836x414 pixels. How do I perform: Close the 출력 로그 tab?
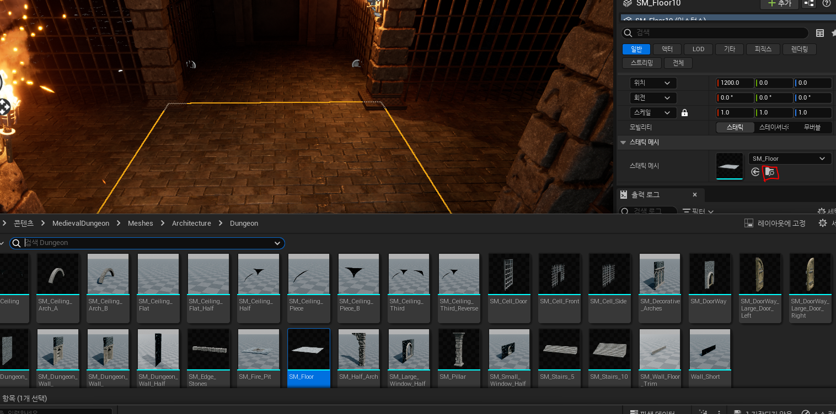(695, 195)
